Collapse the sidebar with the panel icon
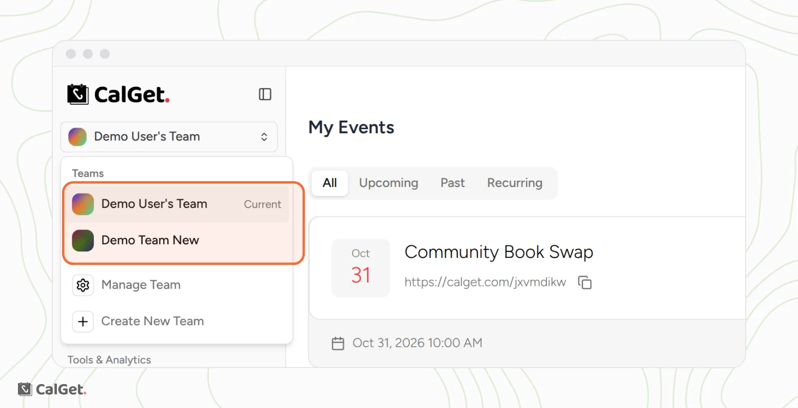The height and width of the screenshot is (408, 798). pos(265,94)
